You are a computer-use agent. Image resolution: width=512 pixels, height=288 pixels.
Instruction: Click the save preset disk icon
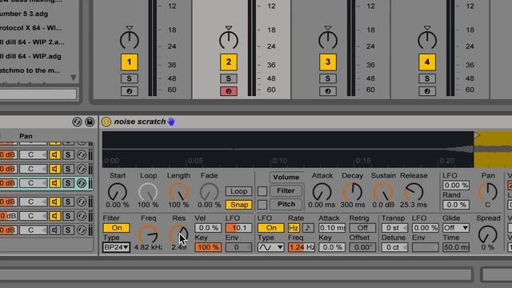(90, 122)
